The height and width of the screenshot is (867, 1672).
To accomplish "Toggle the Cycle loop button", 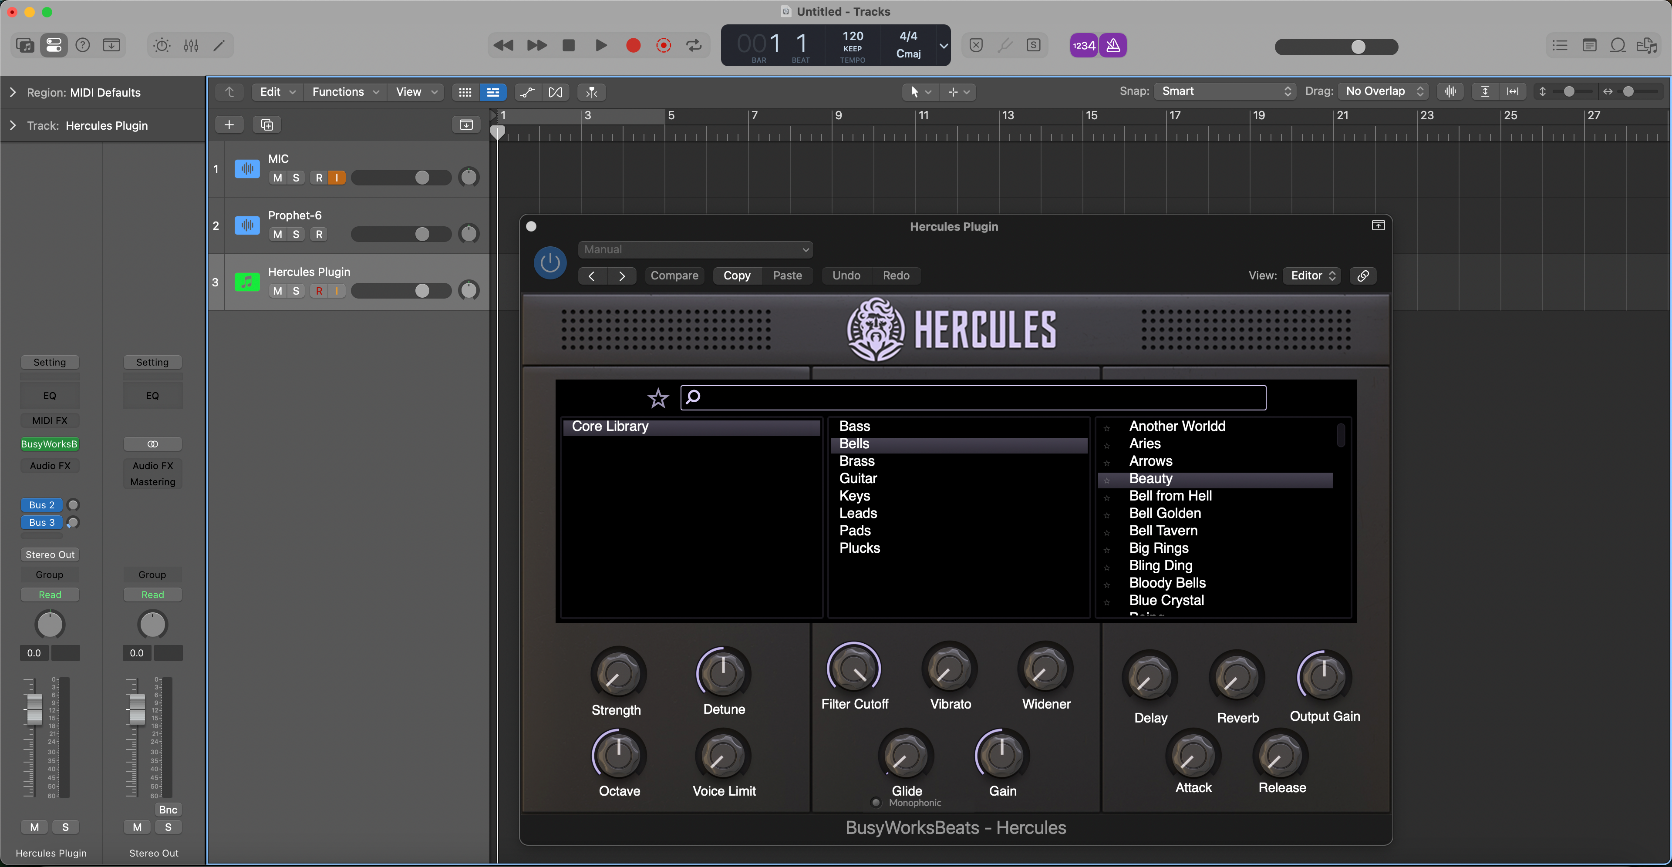I will (x=694, y=45).
